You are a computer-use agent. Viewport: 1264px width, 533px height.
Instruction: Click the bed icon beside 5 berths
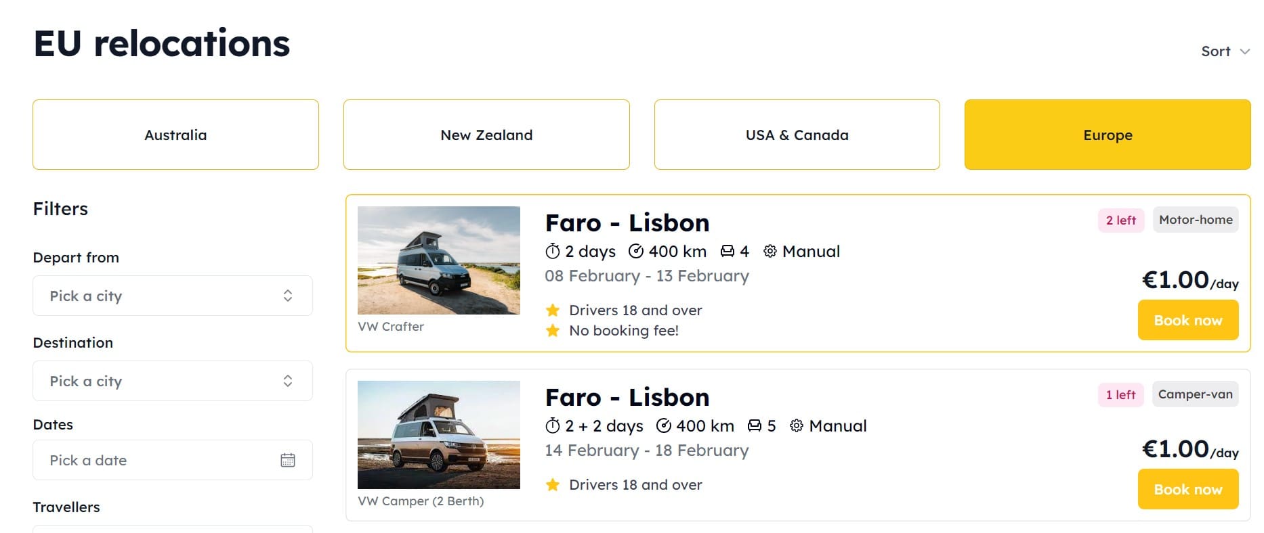(x=755, y=426)
